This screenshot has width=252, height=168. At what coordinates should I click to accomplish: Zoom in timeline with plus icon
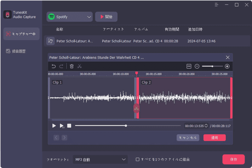(x=227, y=66)
